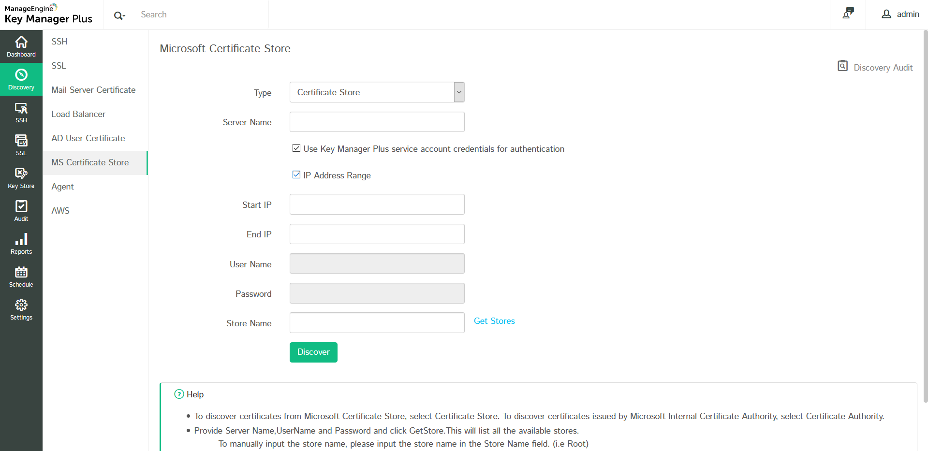Open the Reports bar chart icon
This screenshot has width=928, height=451.
pyautogui.click(x=21, y=240)
